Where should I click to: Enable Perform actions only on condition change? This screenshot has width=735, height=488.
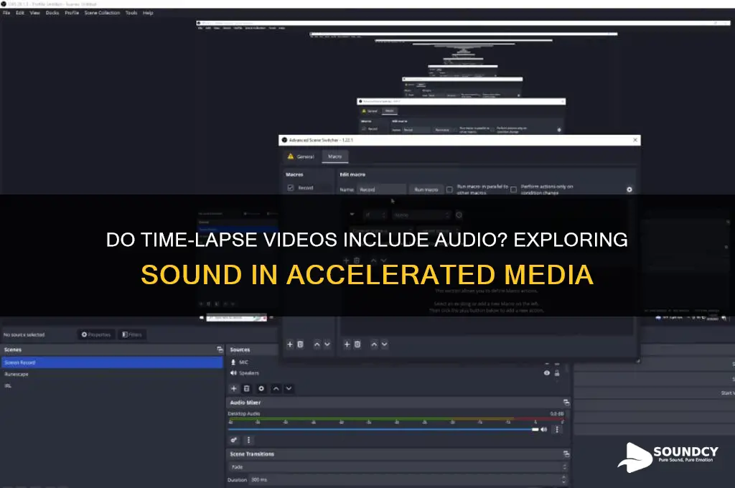514,189
